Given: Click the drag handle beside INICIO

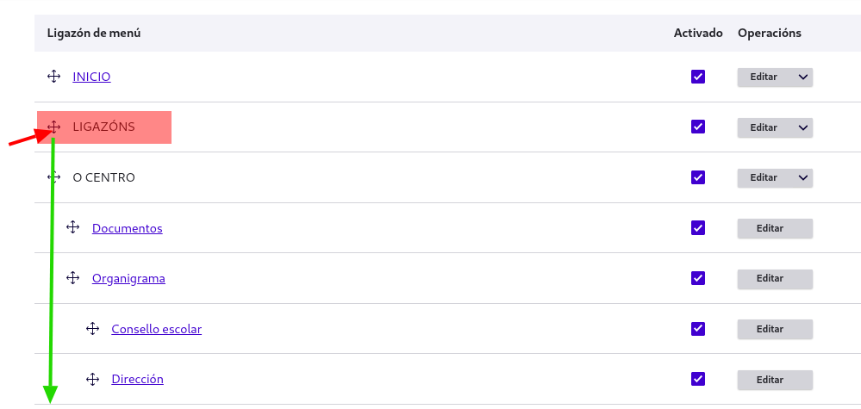Looking at the screenshot, I should click(53, 77).
